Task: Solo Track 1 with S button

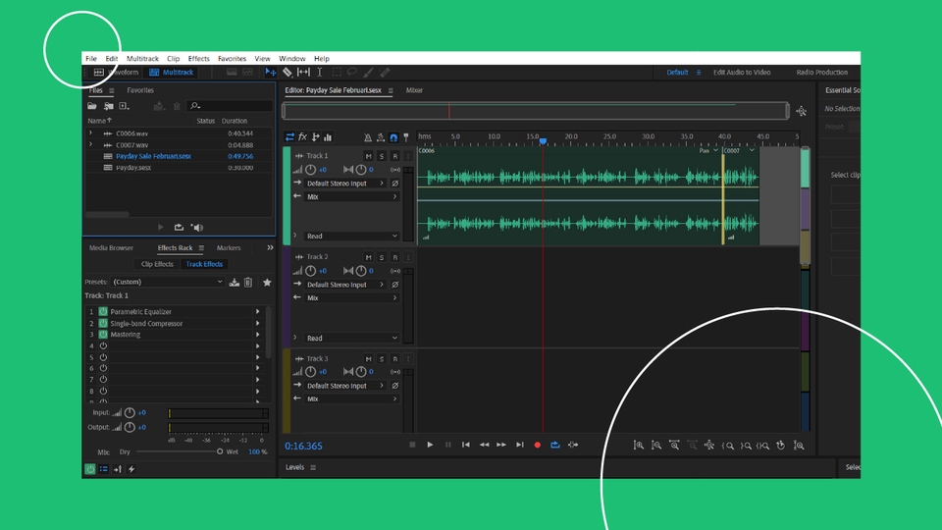Action: coord(382,156)
